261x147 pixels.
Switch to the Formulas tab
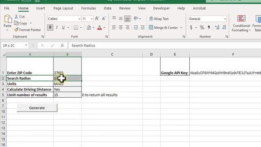click(88, 8)
